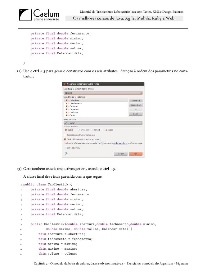The width and height of the screenshot is (198, 280).
Task: Click the Deselect All button
Action: pyautogui.click(x=136, y=105)
